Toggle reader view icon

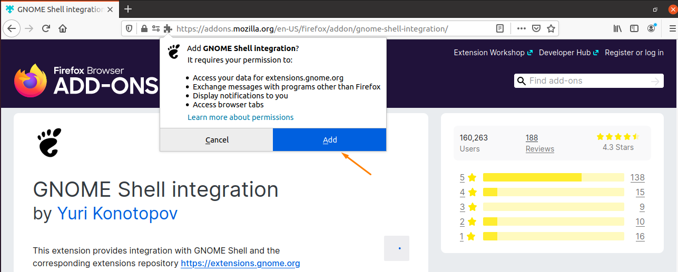(x=500, y=28)
